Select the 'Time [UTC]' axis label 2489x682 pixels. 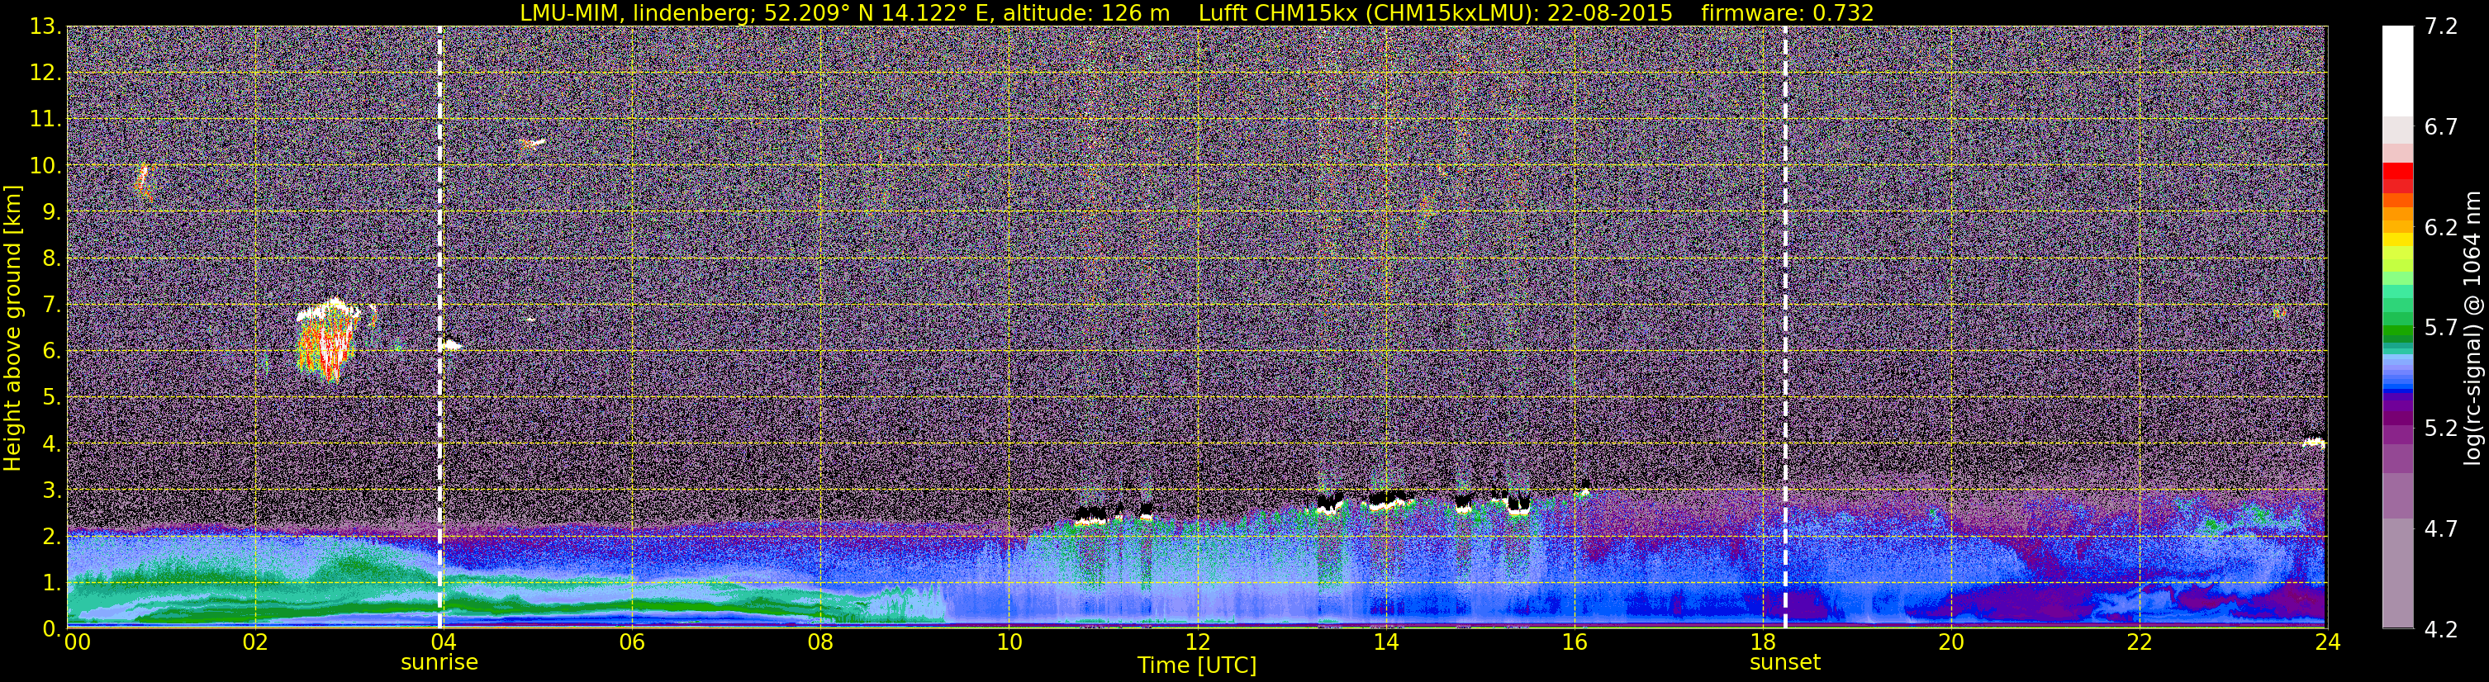coord(1196,665)
